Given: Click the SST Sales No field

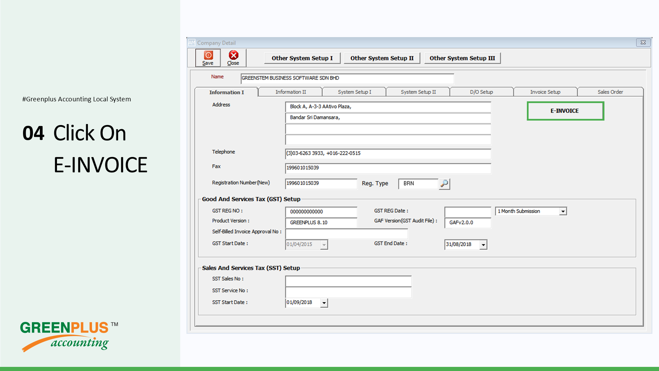Looking at the screenshot, I should [x=348, y=281].
